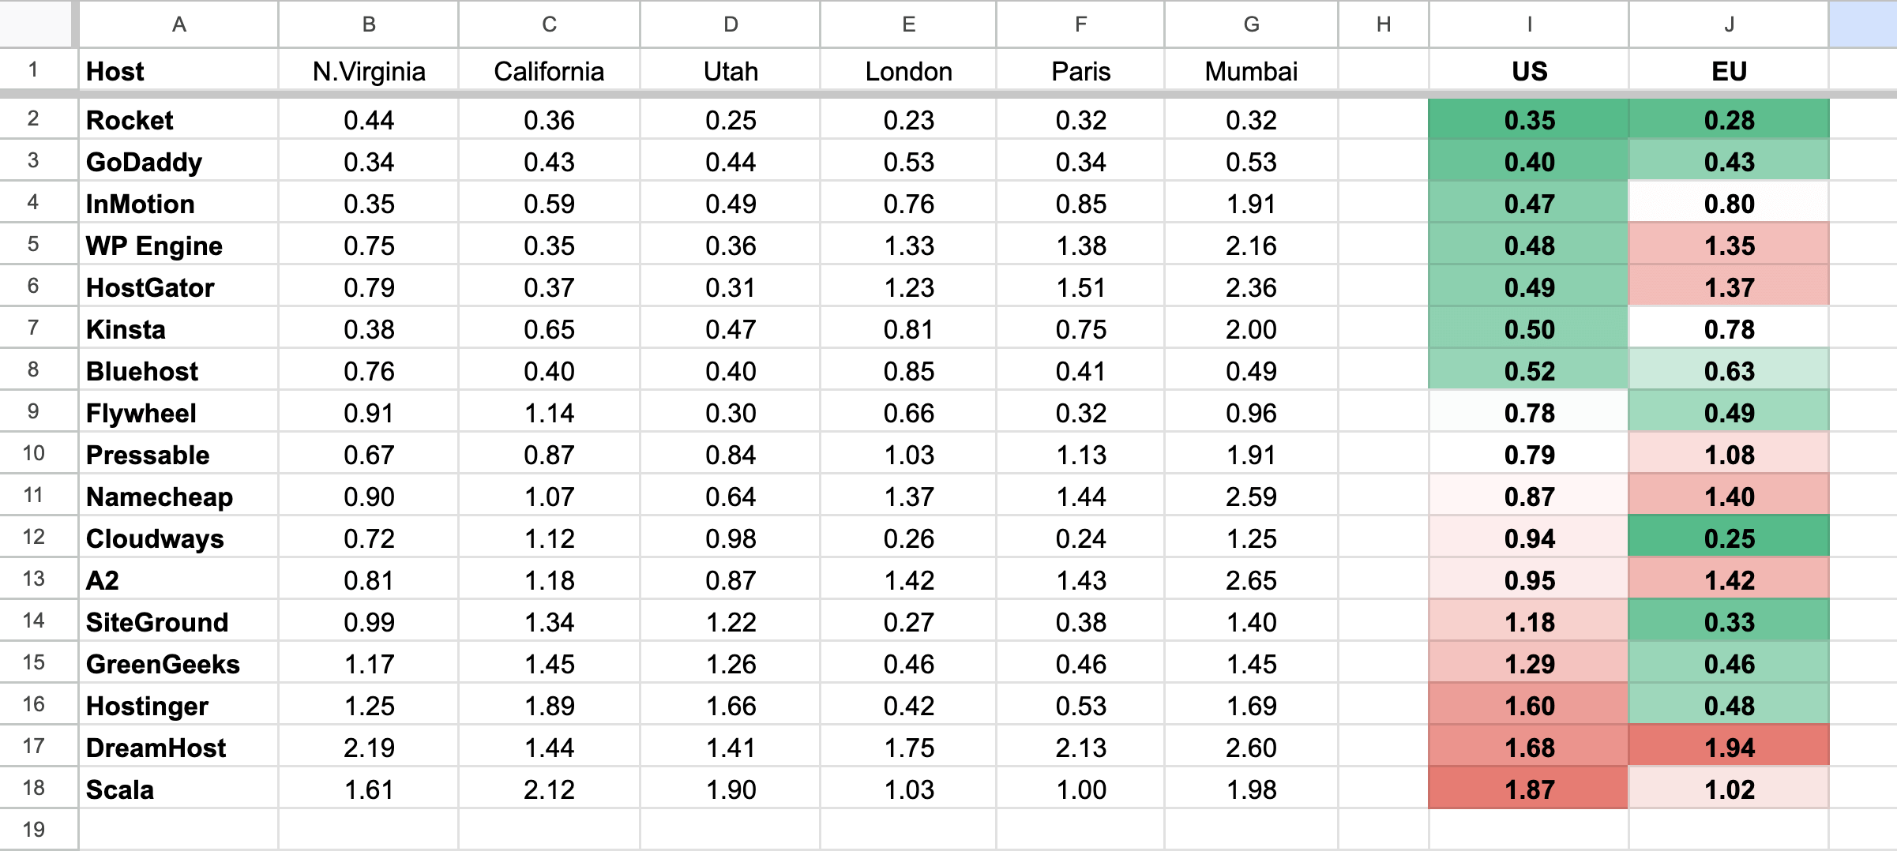Select column H header
This screenshot has width=1897, height=851.
coord(1383,24)
